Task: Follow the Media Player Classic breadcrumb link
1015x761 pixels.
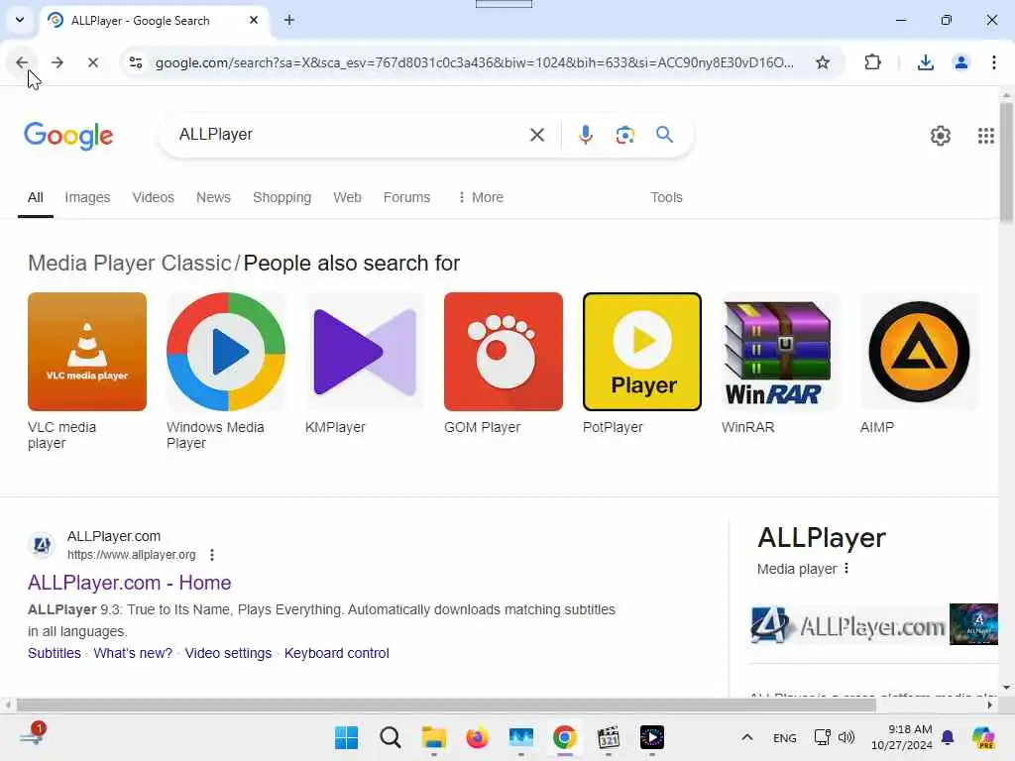Action: click(130, 264)
